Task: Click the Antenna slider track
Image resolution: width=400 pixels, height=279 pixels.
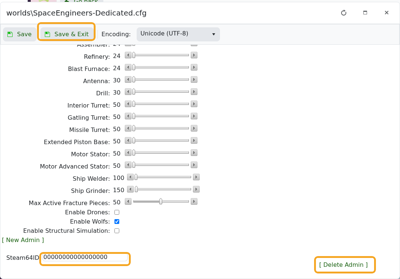Action: [161, 79]
